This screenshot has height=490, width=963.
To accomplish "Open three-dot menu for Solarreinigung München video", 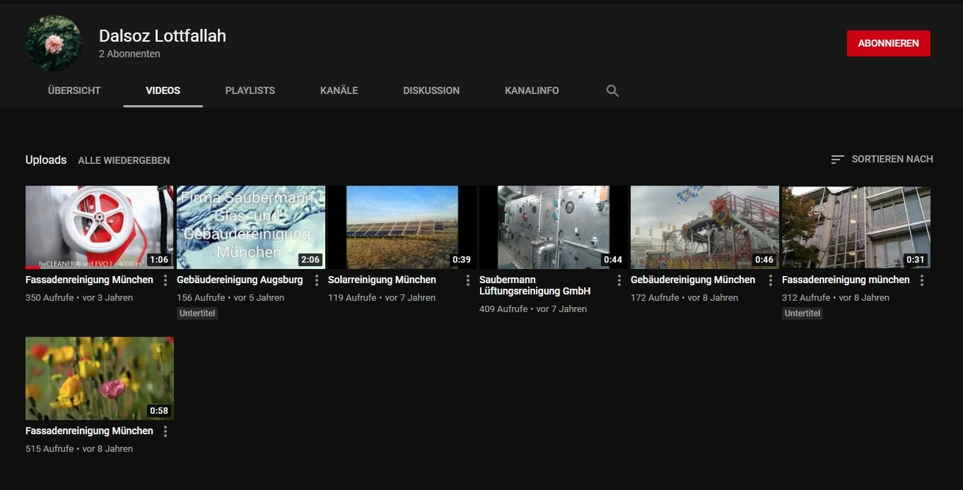I will click(x=468, y=280).
